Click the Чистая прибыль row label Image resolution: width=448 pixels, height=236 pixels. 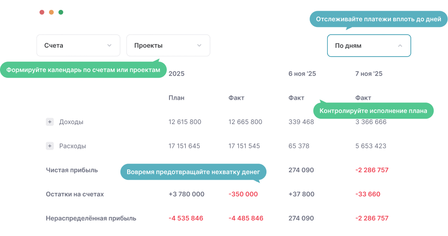point(72,170)
